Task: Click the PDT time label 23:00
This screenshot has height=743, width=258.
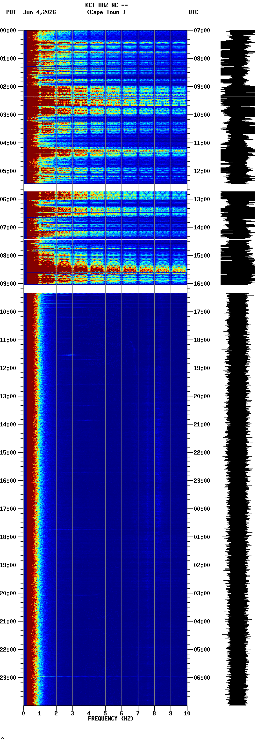Action: point(8,678)
